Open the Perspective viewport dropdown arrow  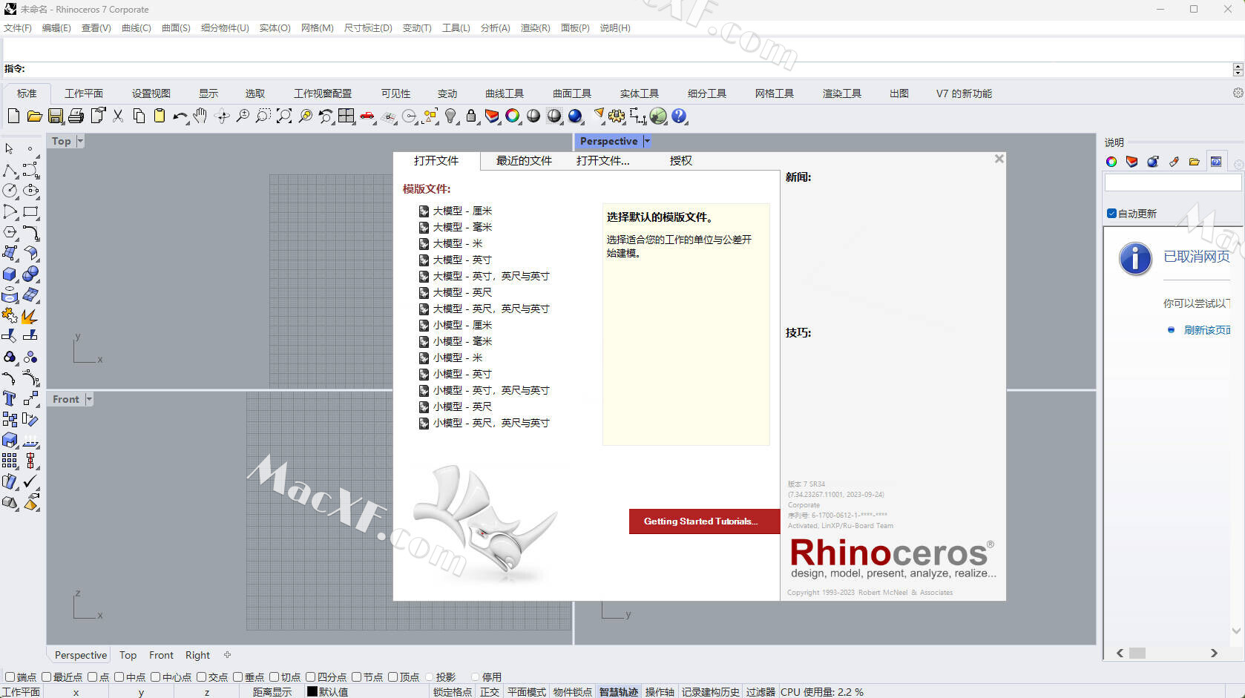647,141
